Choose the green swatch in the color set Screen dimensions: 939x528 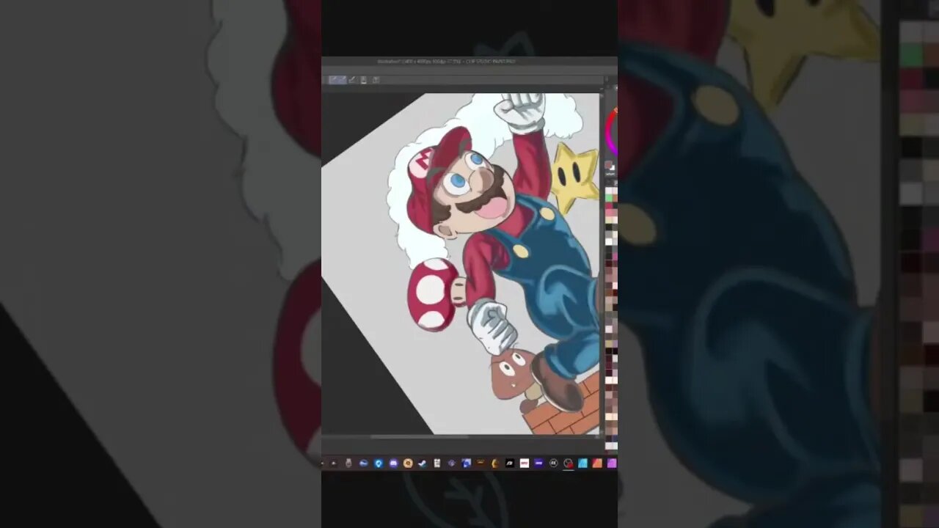(609, 198)
